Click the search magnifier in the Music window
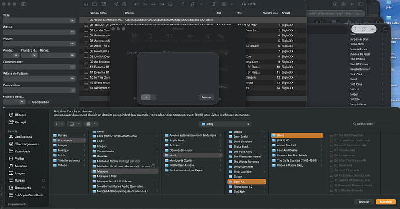This screenshot has width=400, height=209. [385, 30]
